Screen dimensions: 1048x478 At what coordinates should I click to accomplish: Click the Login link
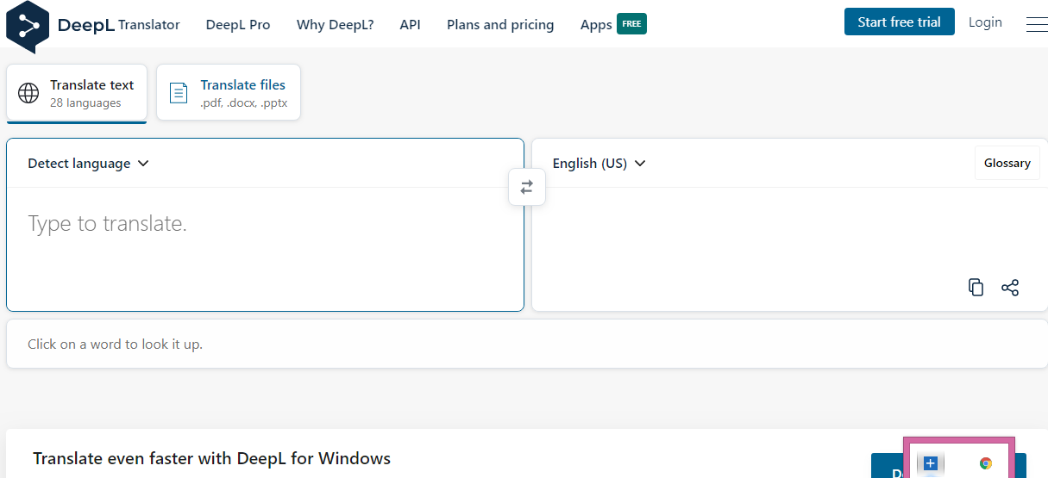click(x=985, y=22)
